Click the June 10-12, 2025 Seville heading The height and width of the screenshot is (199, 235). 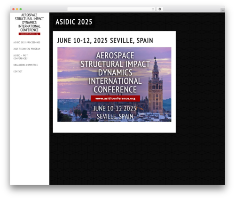(105, 40)
